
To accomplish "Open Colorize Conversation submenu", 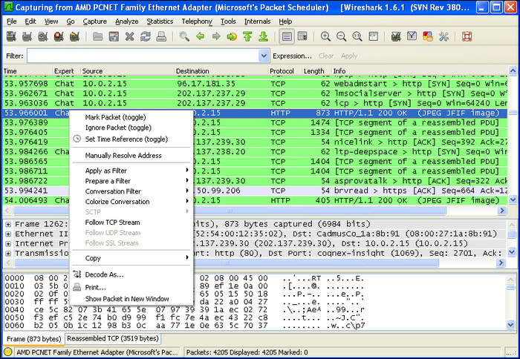I will pos(131,202).
